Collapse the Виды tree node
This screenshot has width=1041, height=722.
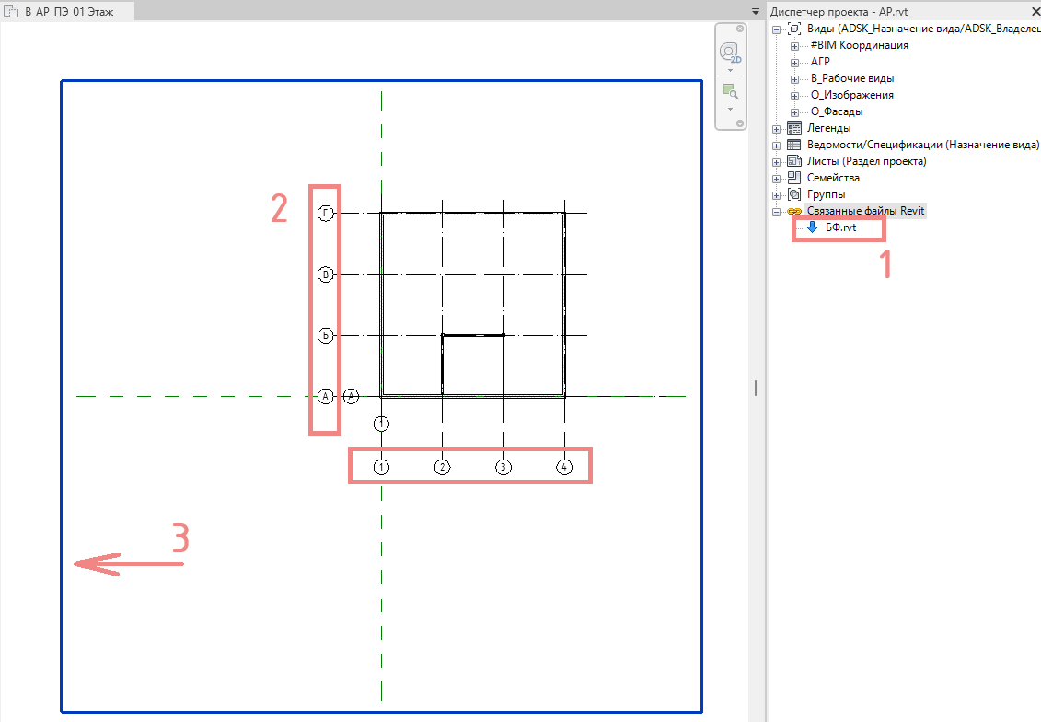(776, 29)
